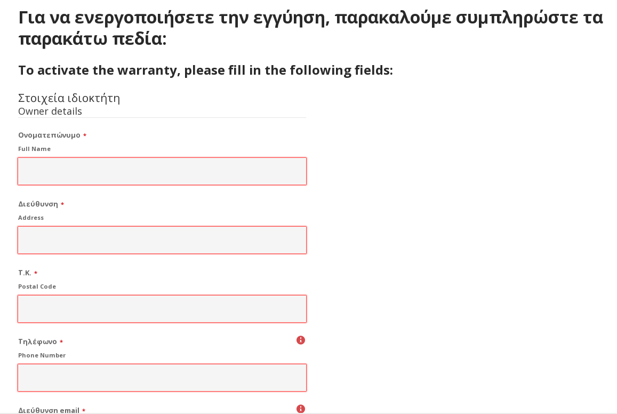
Task: Click the Greek 'Για να ενεργοποιήσετε' main heading
Action: tap(310, 28)
